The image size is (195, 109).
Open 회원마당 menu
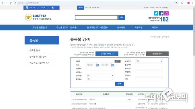[139, 27]
